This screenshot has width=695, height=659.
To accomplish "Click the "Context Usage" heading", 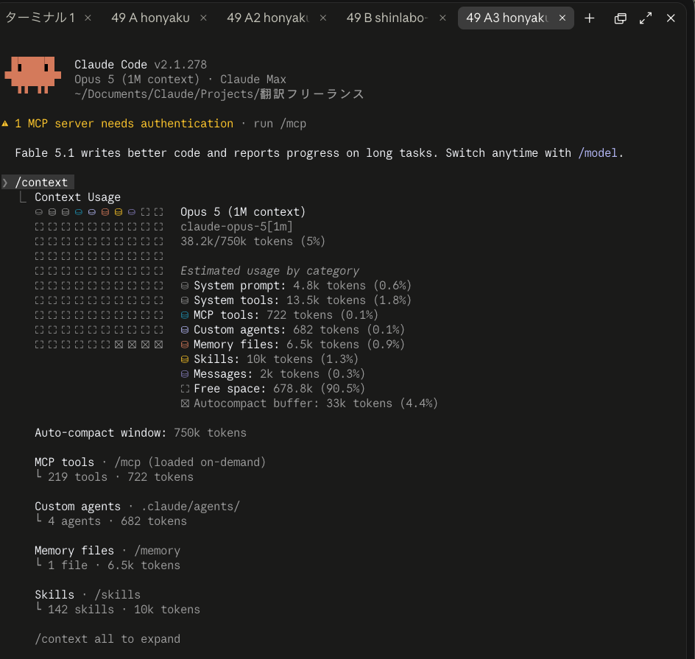I will point(77,197).
